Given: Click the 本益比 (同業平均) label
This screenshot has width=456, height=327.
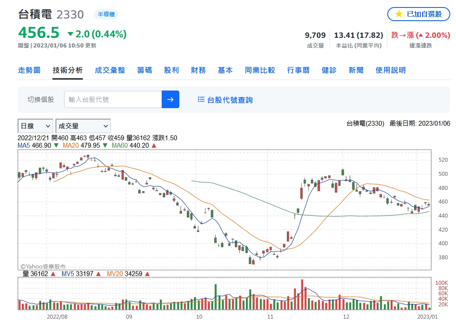Looking at the screenshot, I should point(359,46).
